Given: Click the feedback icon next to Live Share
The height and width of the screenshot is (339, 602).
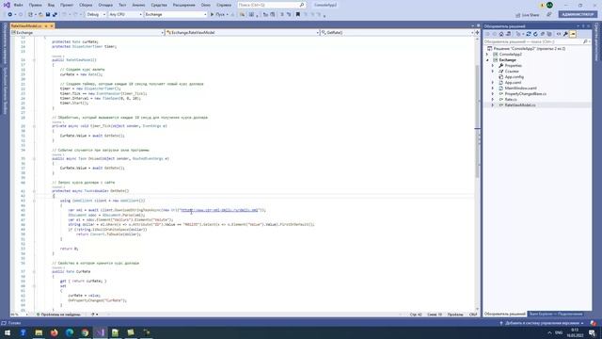Looking at the screenshot, I should click(549, 15).
